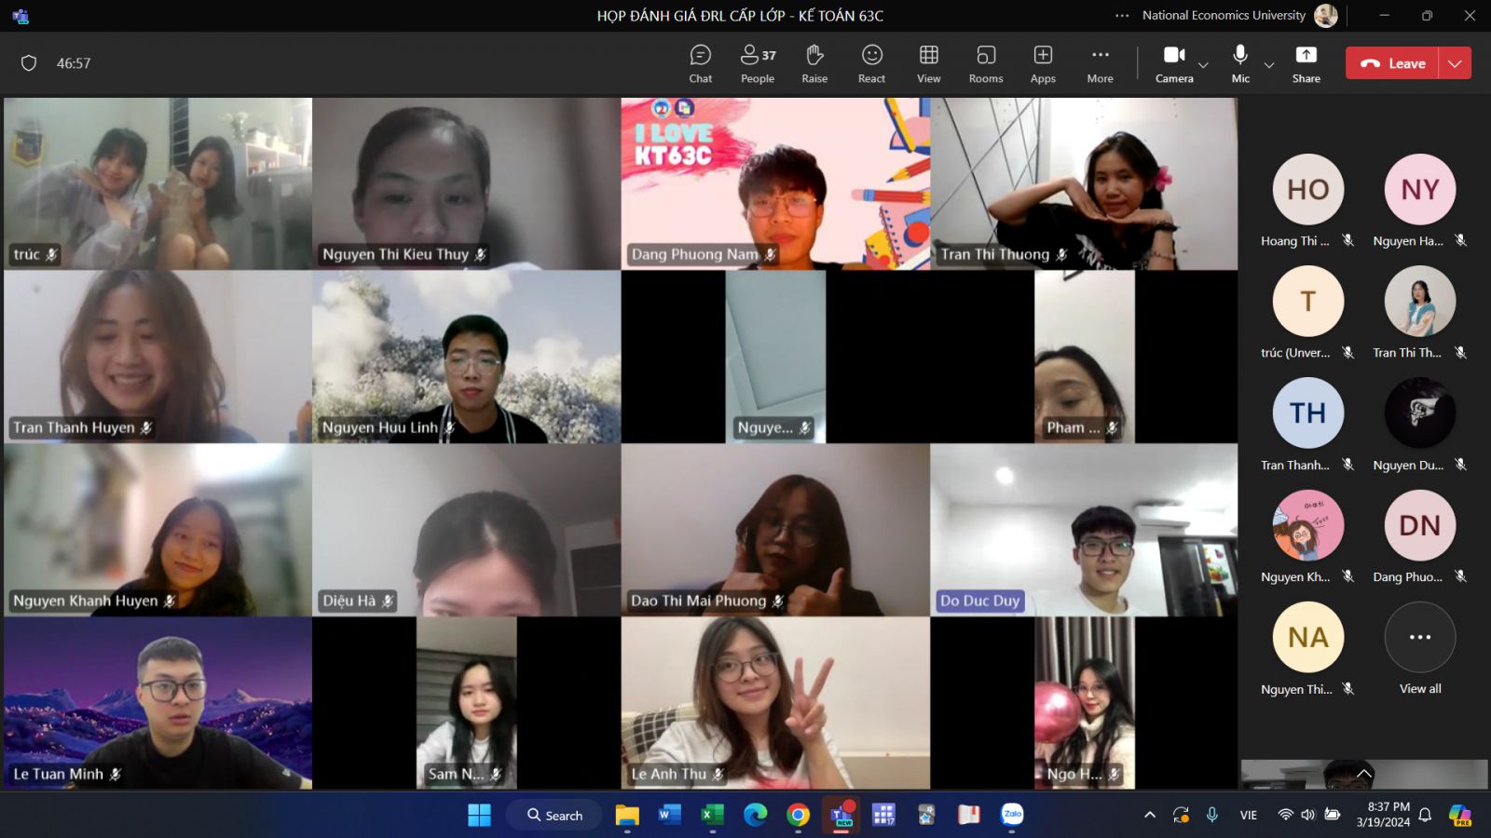Image resolution: width=1491 pixels, height=838 pixels.
Task: Open breakout Rooms
Action: point(985,63)
